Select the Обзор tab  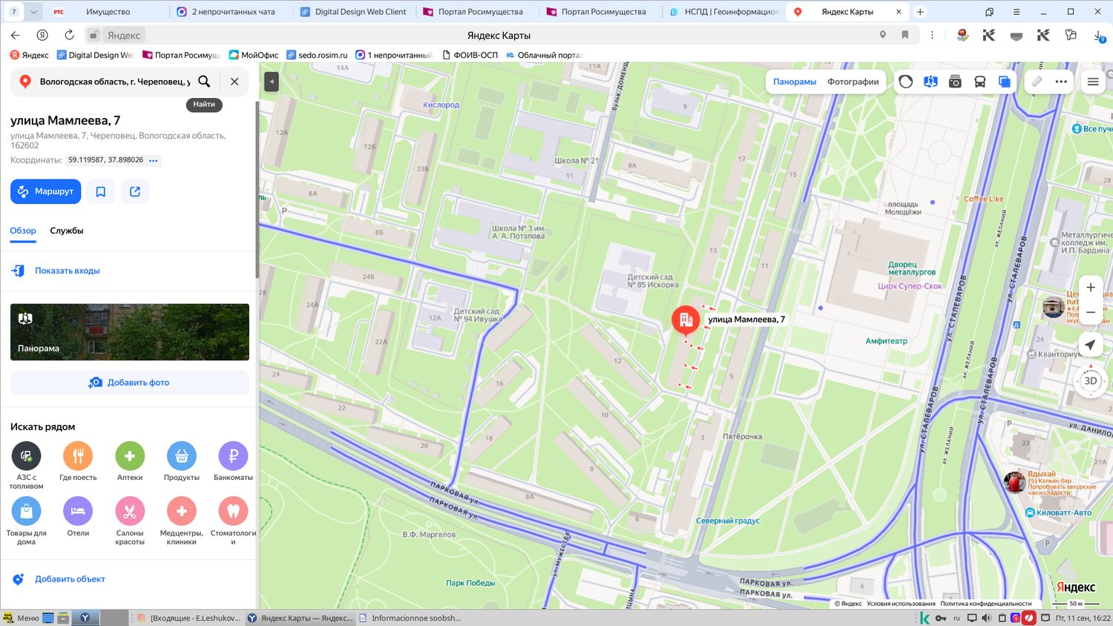pos(23,231)
